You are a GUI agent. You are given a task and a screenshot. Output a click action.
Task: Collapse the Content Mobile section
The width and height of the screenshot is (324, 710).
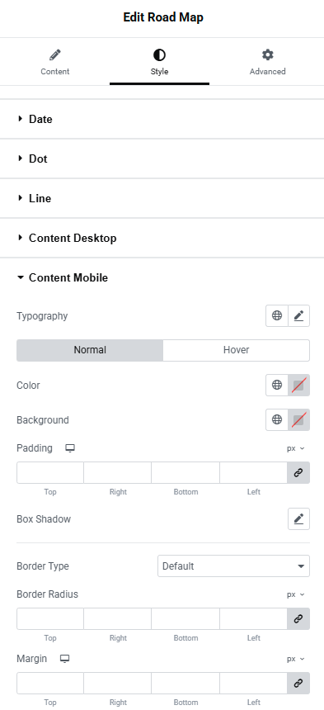(x=162, y=277)
